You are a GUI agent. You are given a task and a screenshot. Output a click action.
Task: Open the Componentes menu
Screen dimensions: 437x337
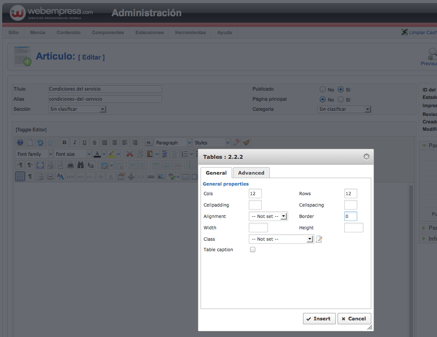click(108, 32)
